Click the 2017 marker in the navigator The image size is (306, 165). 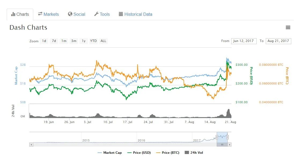tap(197, 140)
